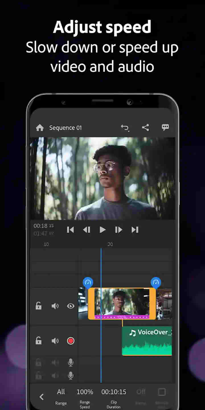Select the left speed range handle
205x410 pixels.
point(88,282)
